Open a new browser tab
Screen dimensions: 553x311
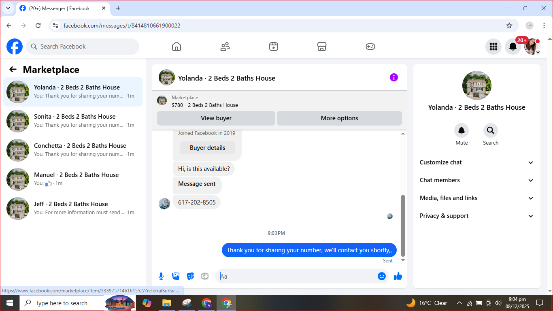click(x=118, y=8)
